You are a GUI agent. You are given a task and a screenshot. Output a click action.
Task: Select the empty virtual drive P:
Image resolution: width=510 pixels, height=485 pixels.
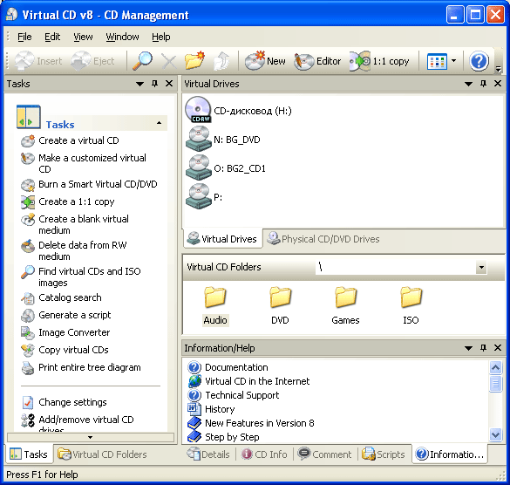tap(204, 196)
